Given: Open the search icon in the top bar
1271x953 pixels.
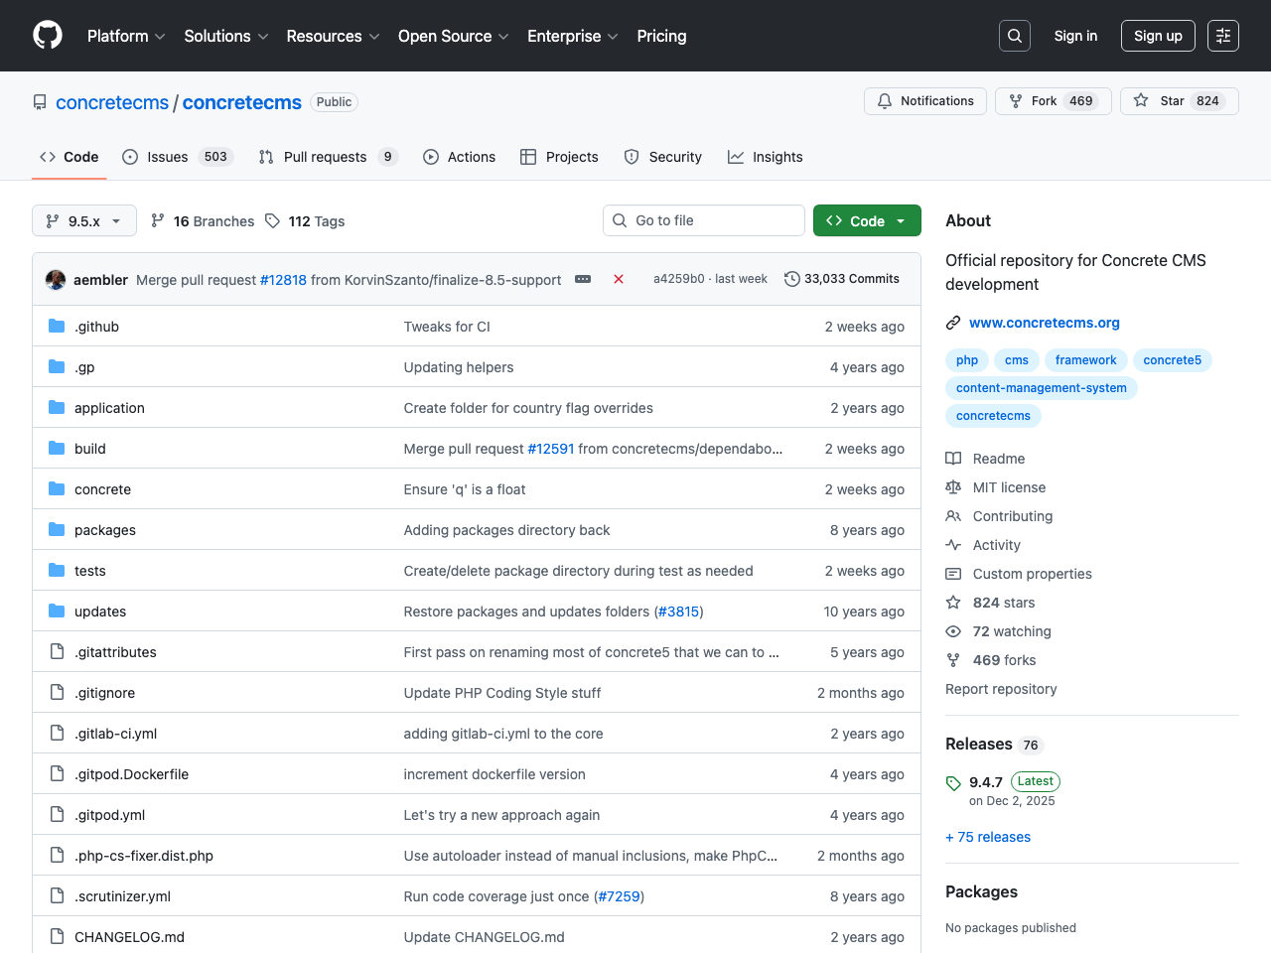Looking at the screenshot, I should [1014, 35].
